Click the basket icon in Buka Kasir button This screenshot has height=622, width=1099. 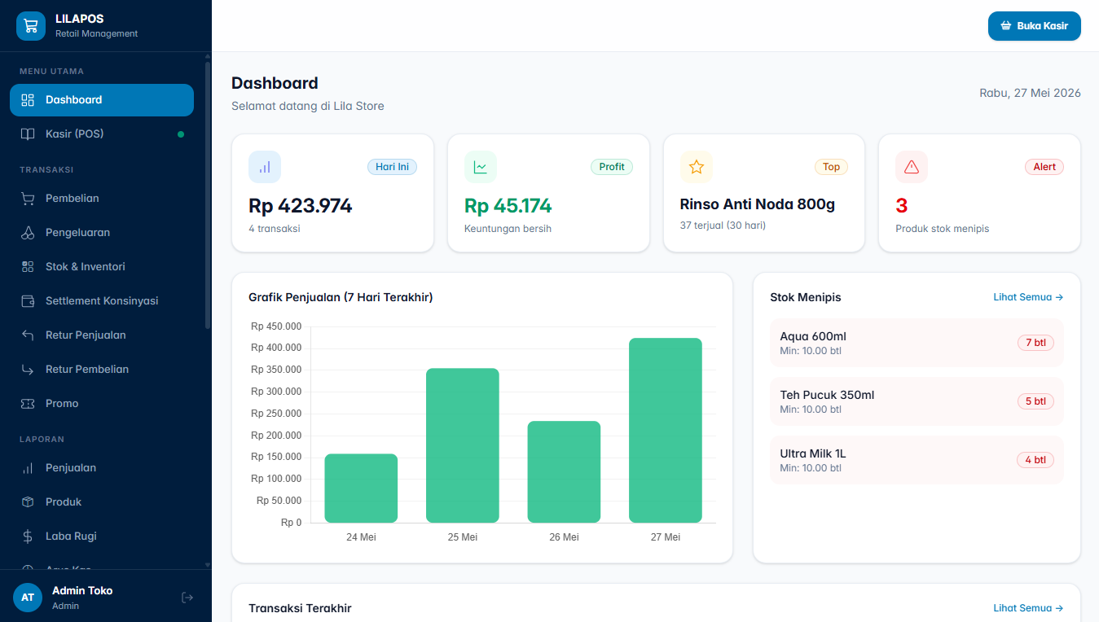coord(1006,26)
